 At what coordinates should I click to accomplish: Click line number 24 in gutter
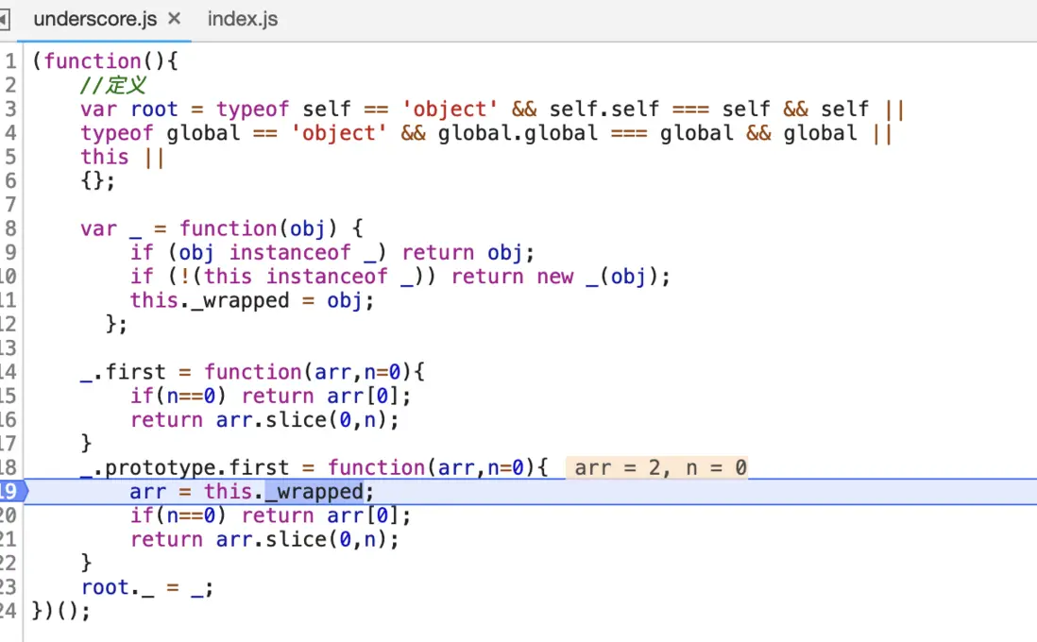coord(8,611)
